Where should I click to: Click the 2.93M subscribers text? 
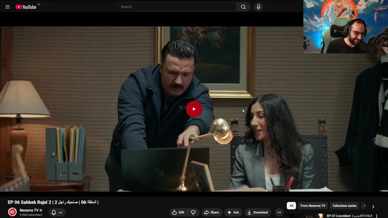[x=31, y=215]
